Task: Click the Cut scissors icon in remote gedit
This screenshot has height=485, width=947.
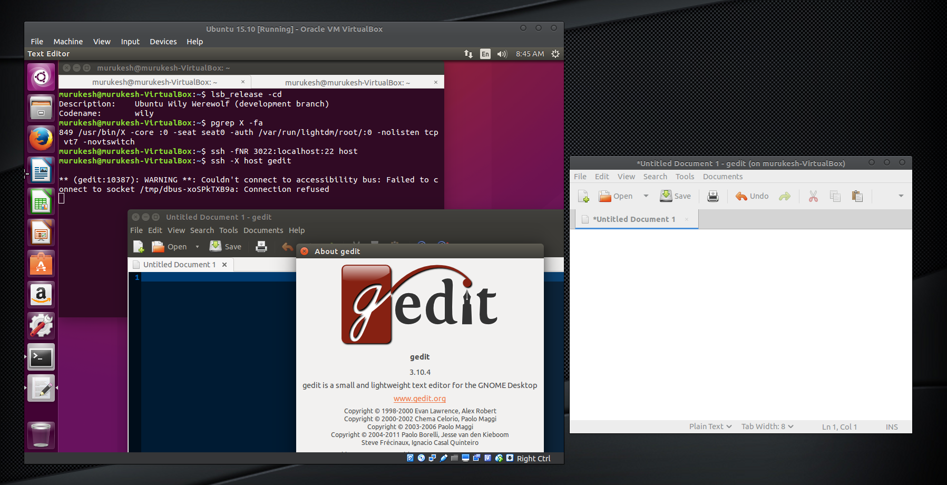Action: (813, 196)
